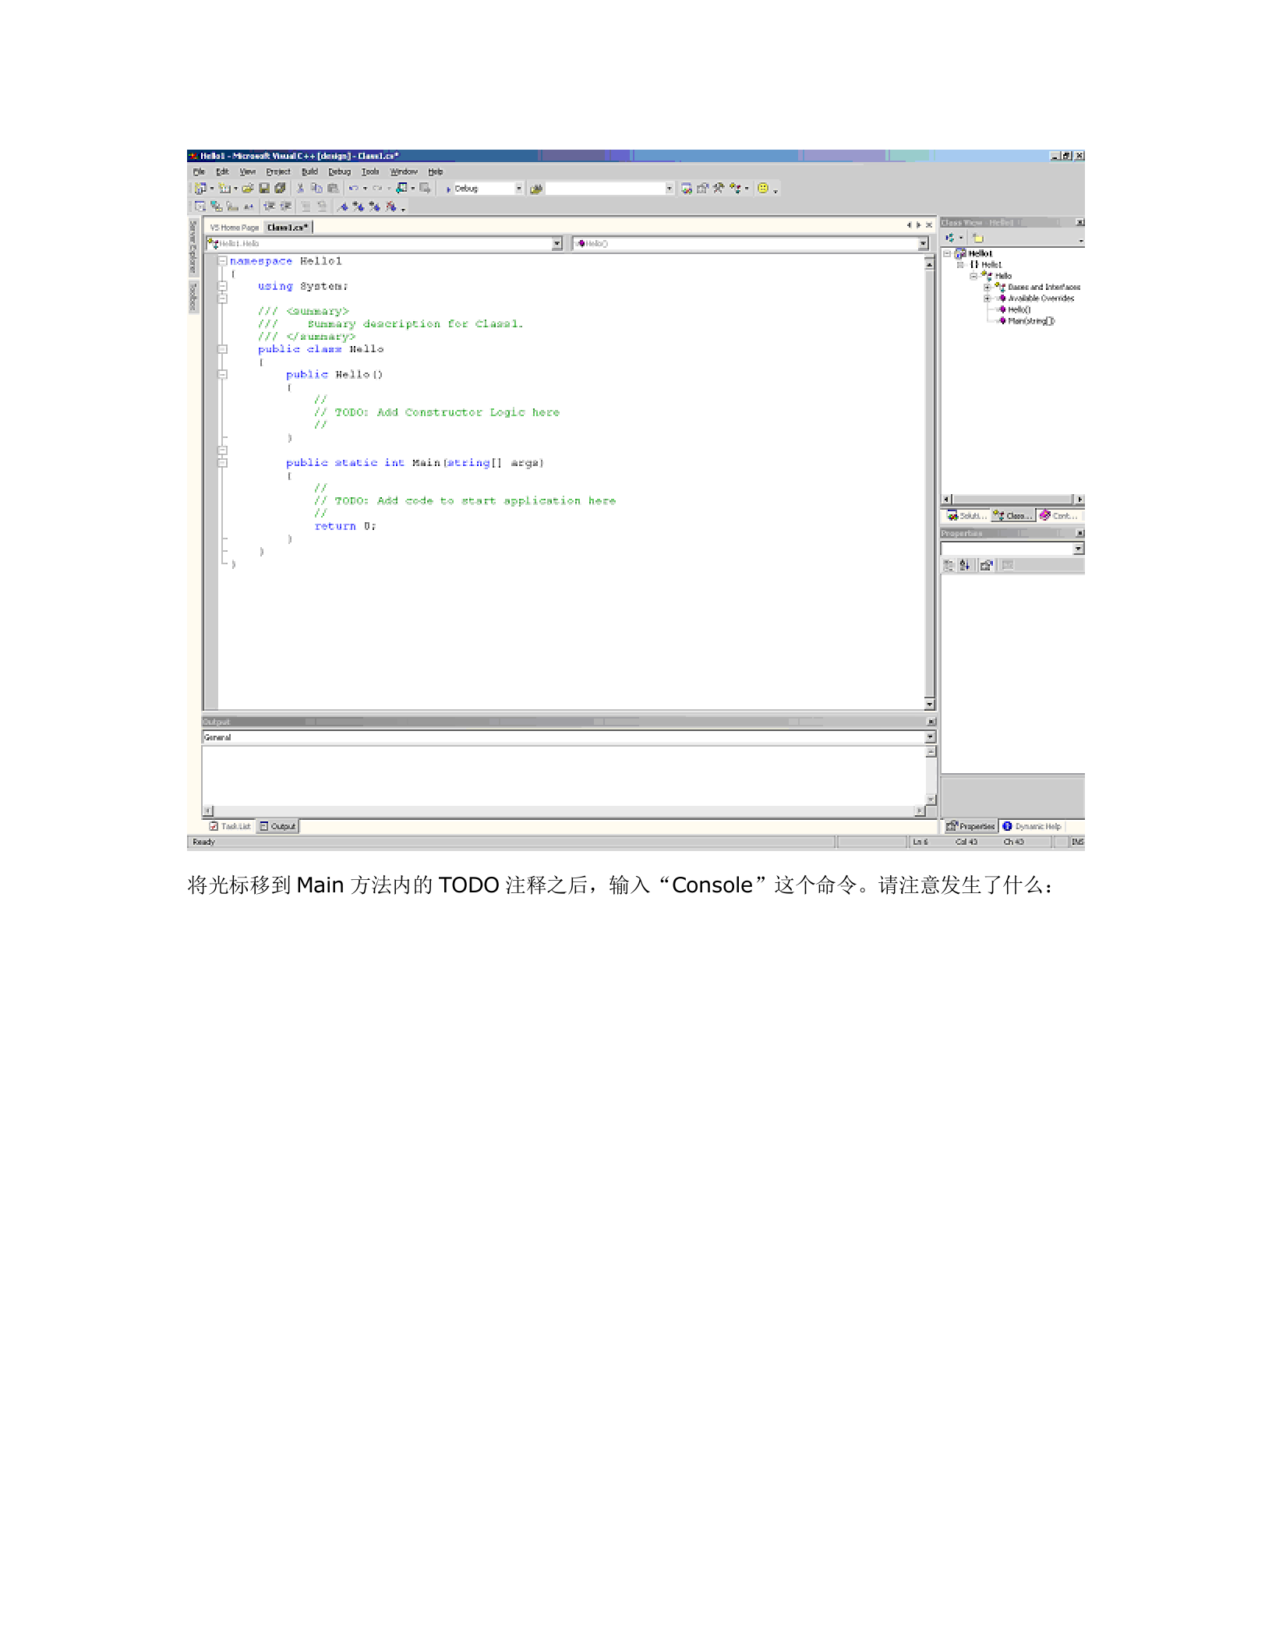The image size is (1272, 1646).
Task: Click the Undo icon on the toolbar
Action: click(353, 189)
